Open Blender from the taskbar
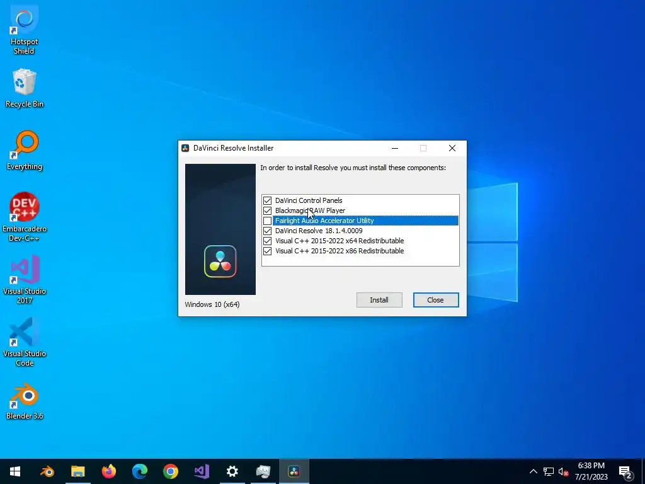 click(x=47, y=471)
